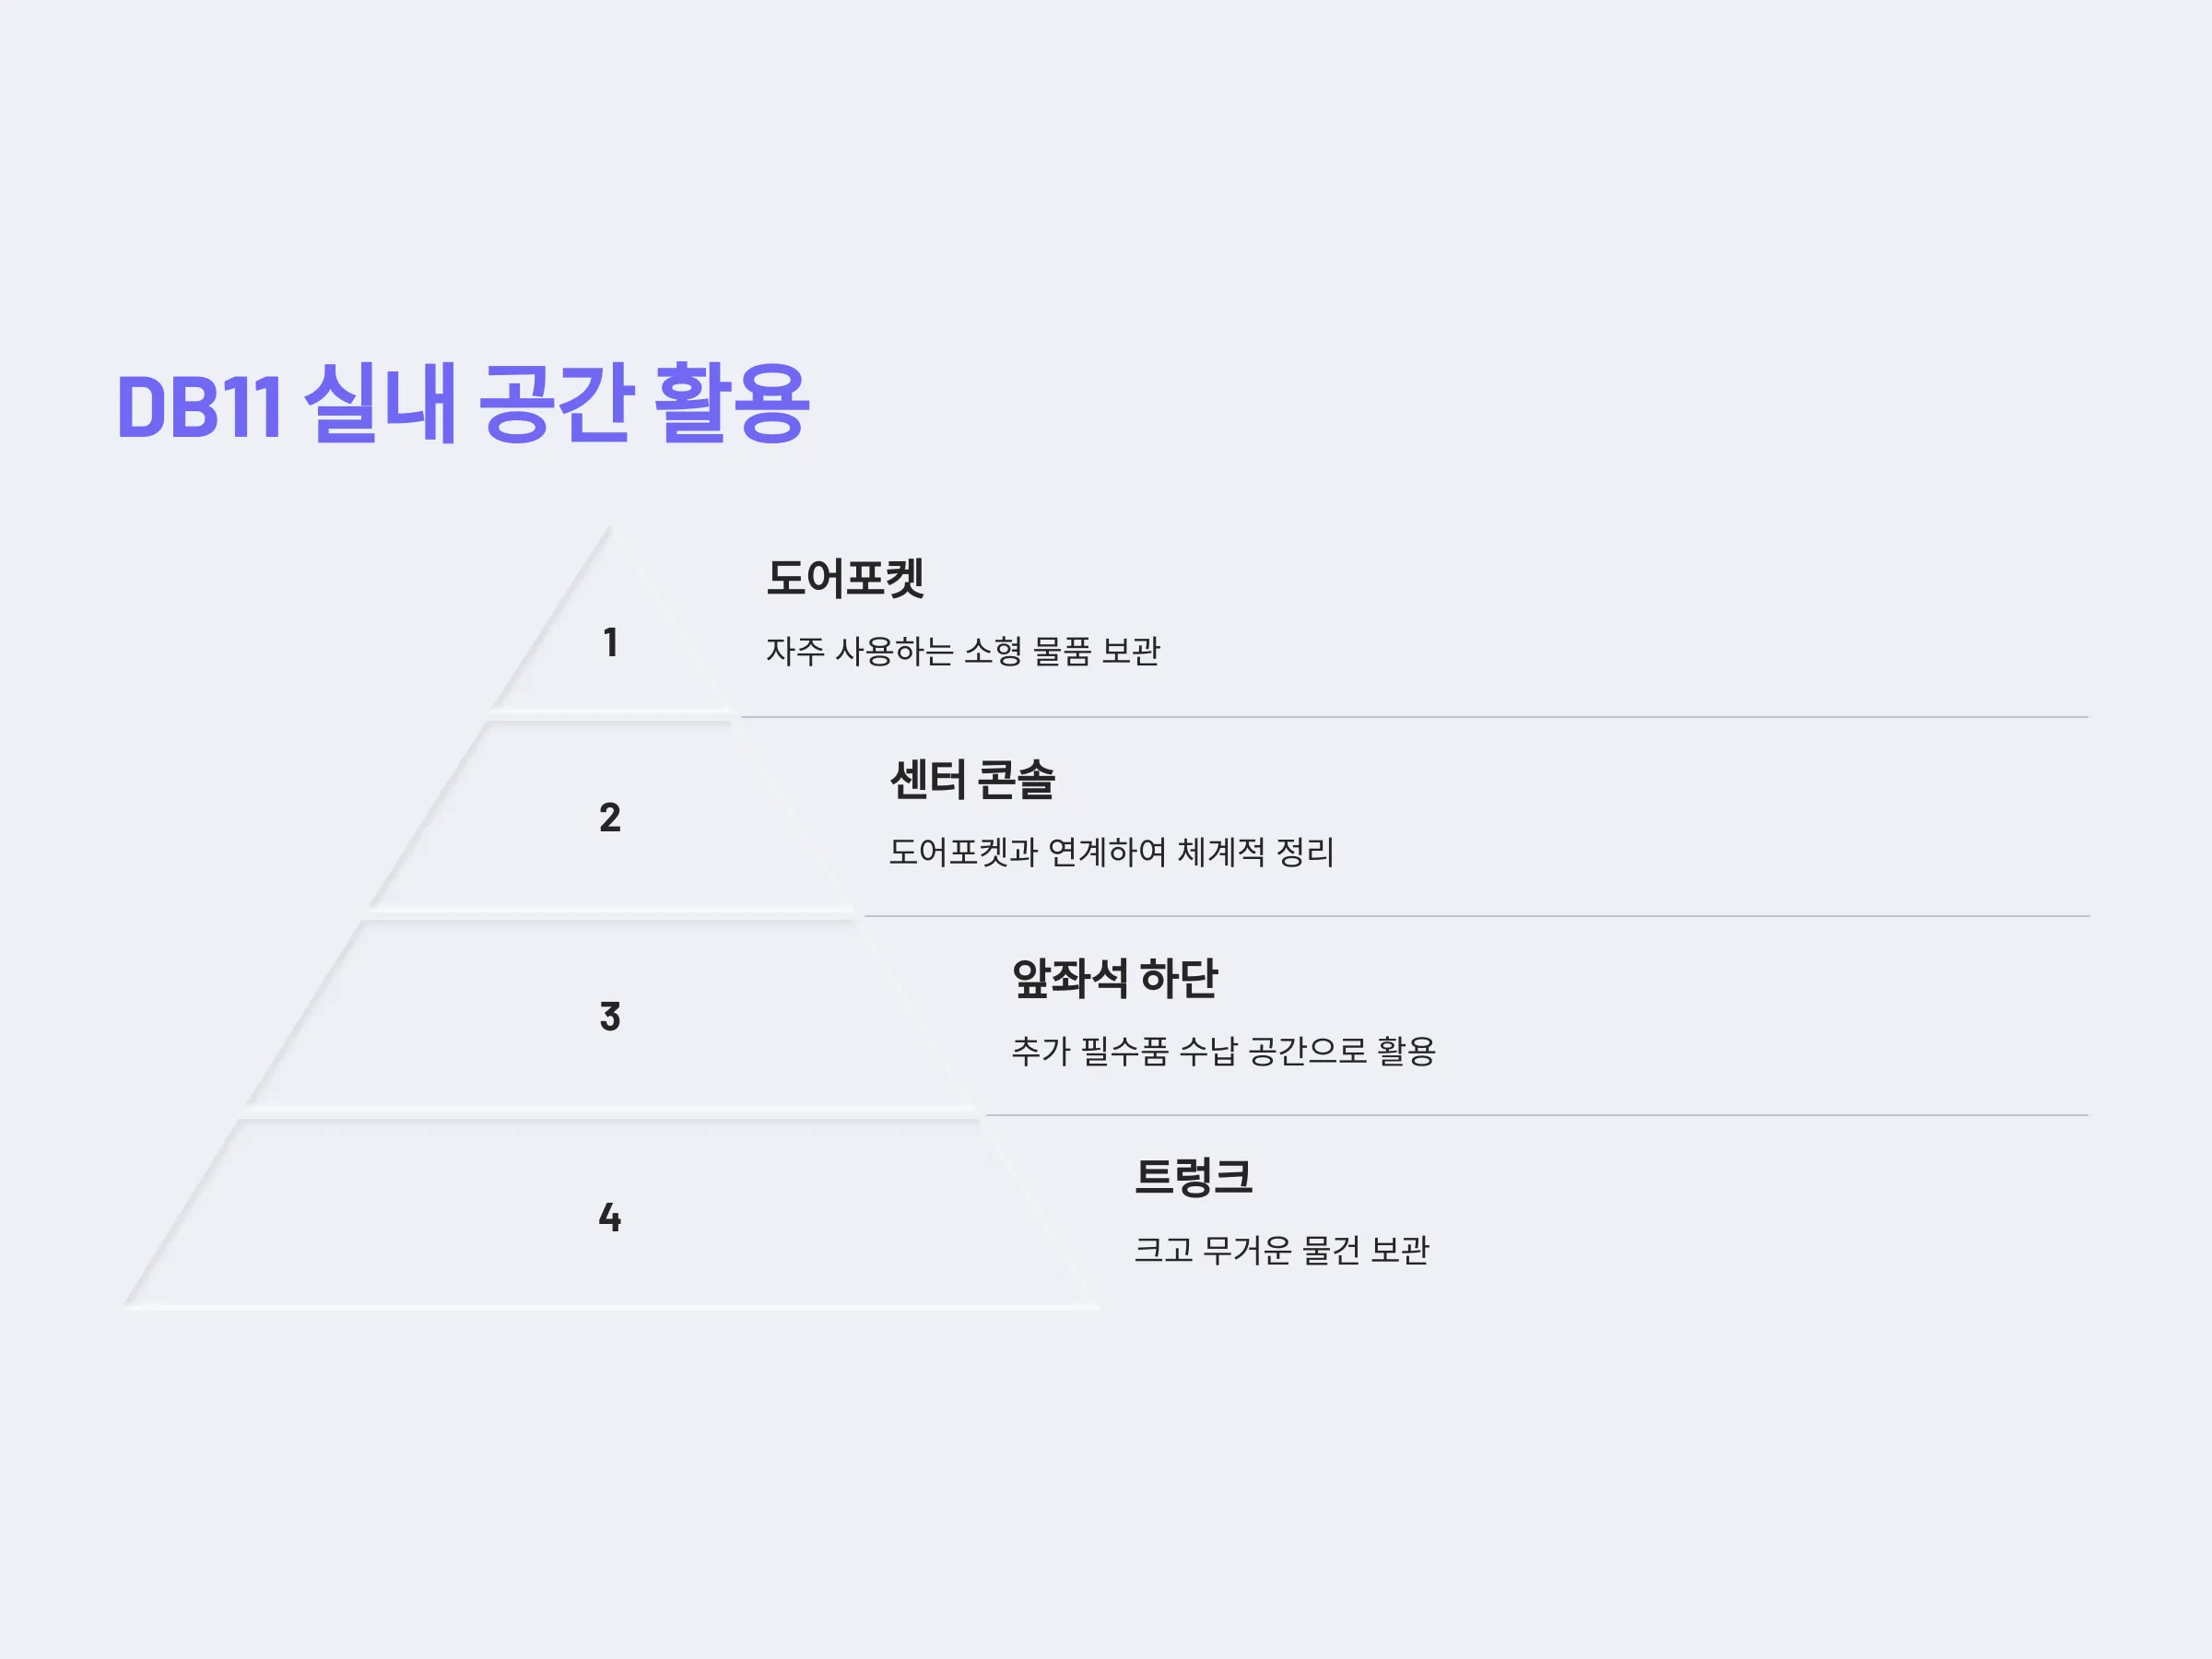Select pyramid tier number 1
Screen dimensions: 2212x1659
[610, 642]
